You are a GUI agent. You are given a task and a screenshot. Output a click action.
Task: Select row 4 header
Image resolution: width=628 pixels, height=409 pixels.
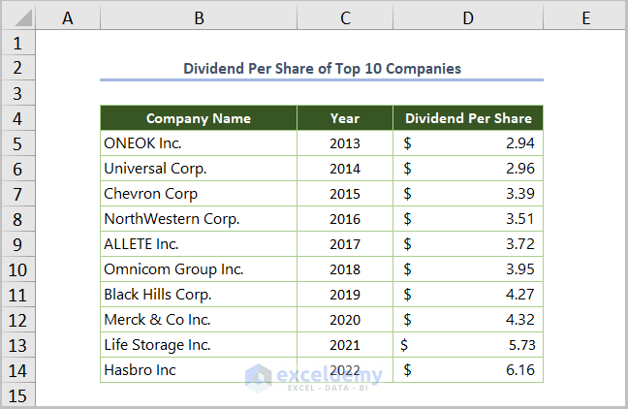(18, 118)
